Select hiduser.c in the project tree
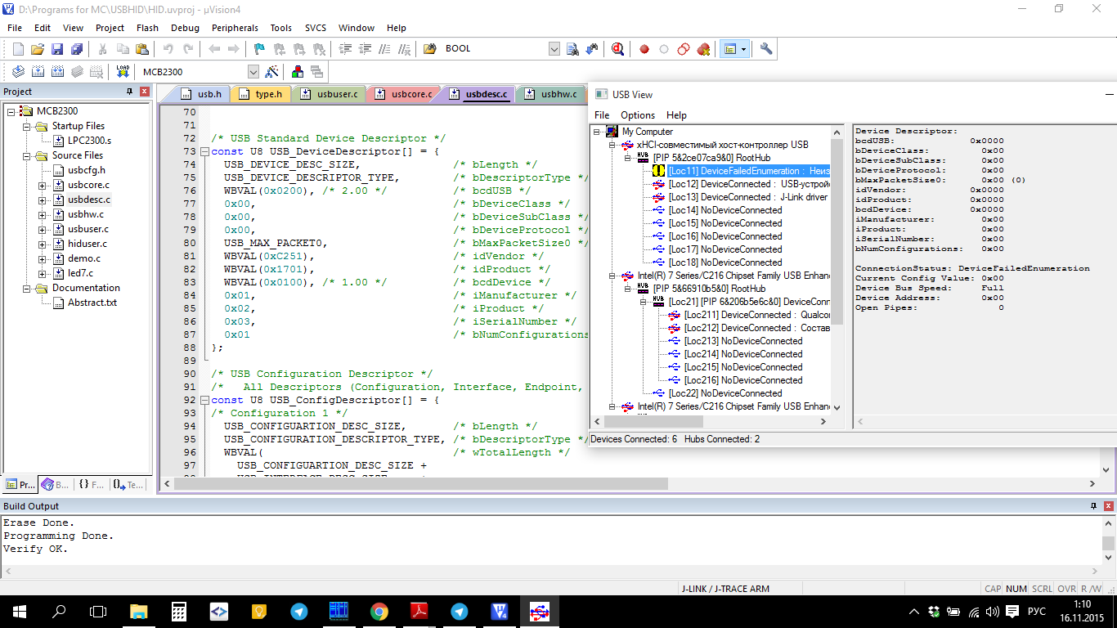This screenshot has width=1117, height=628. pyautogui.click(x=87, y=244)
